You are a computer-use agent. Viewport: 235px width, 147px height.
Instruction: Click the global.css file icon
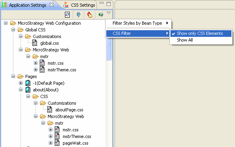coord(35,43)
